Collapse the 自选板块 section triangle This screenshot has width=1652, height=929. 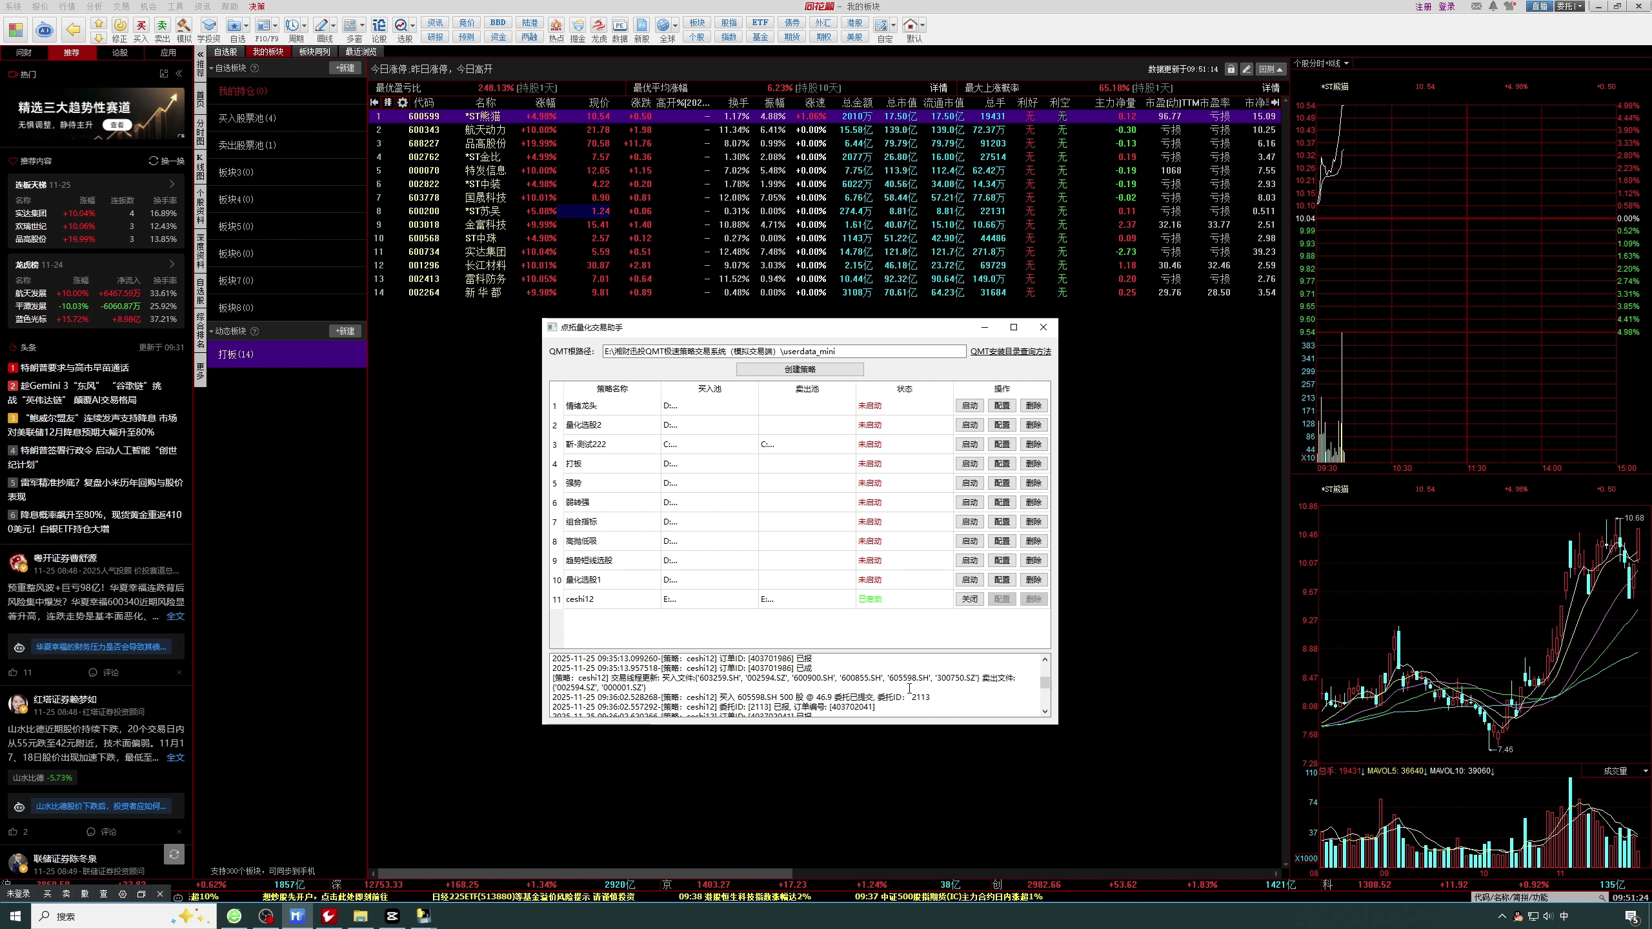211,68
